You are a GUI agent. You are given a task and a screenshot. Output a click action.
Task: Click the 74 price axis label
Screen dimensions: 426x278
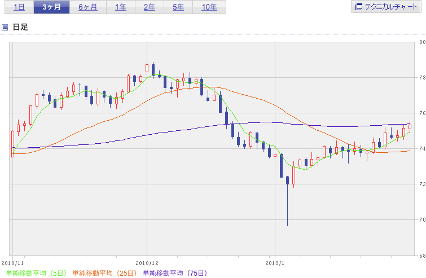423,149
